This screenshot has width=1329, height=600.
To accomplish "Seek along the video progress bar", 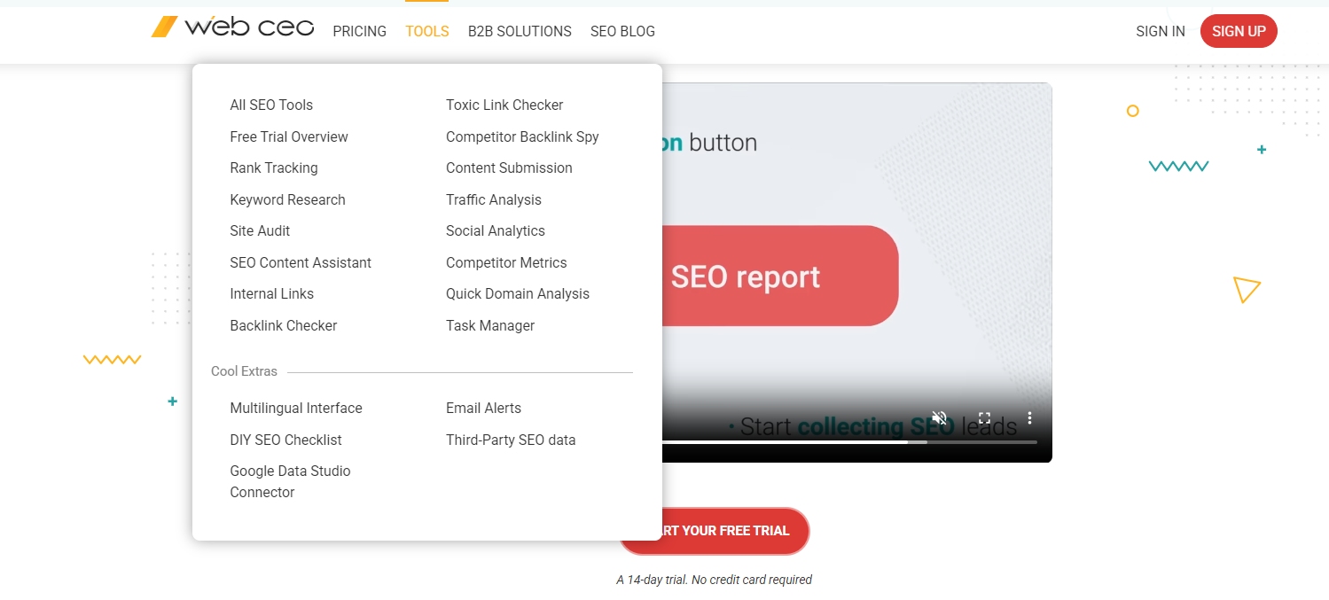I will point(849,441).
